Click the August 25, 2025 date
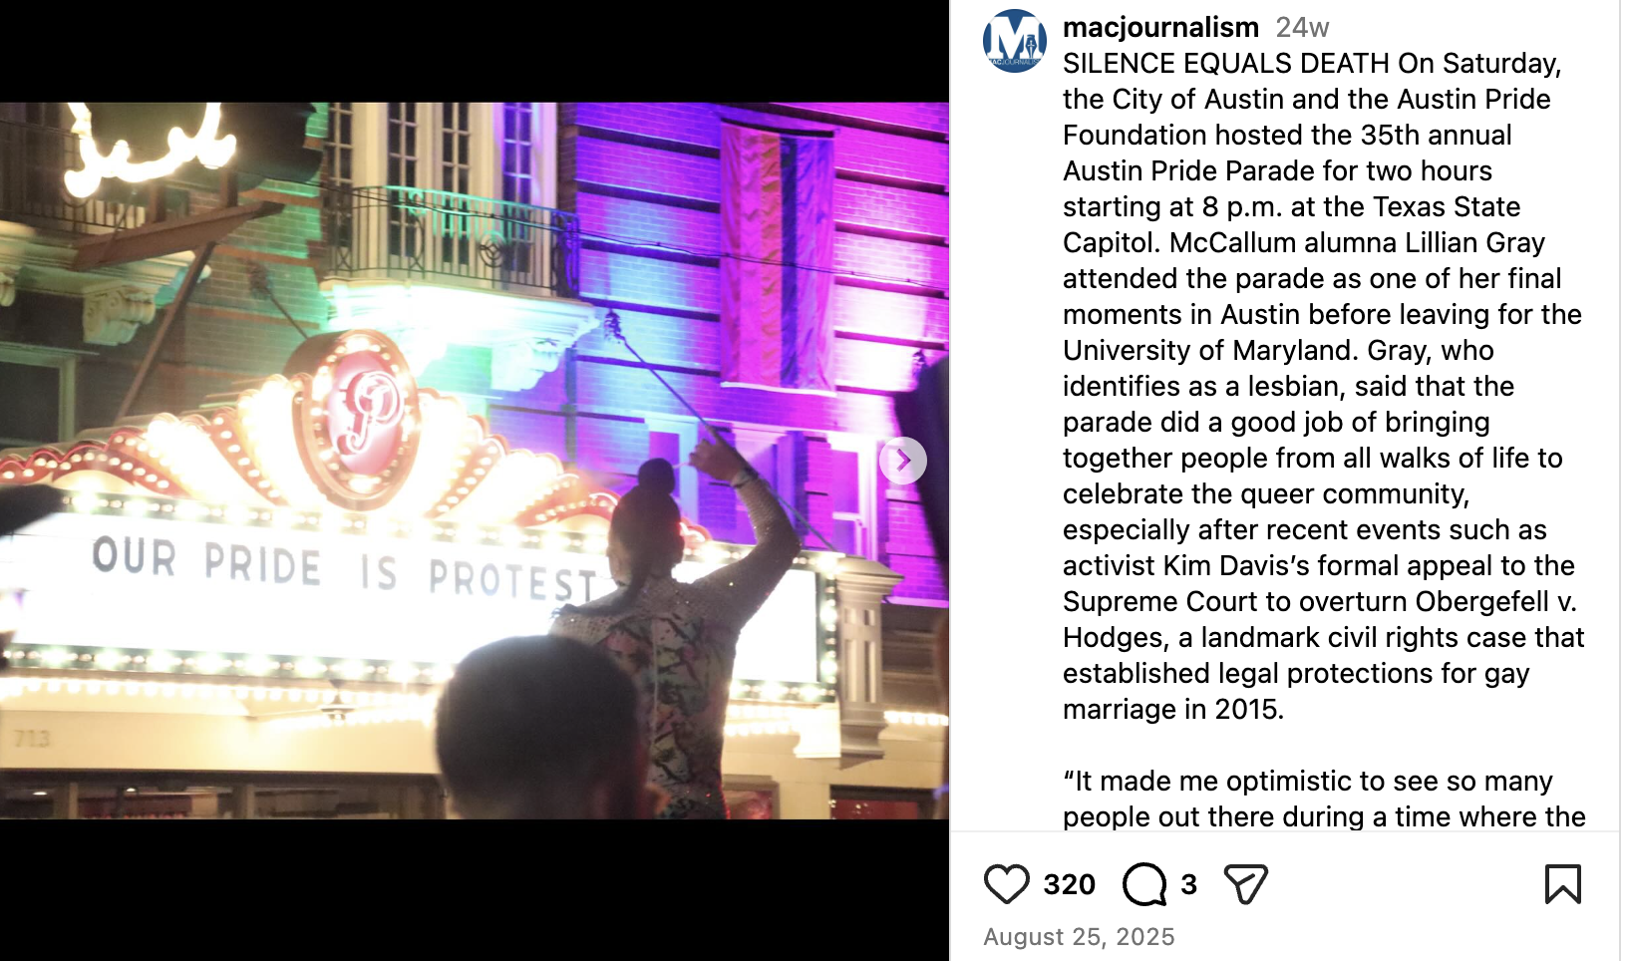 pos(1079,937)
